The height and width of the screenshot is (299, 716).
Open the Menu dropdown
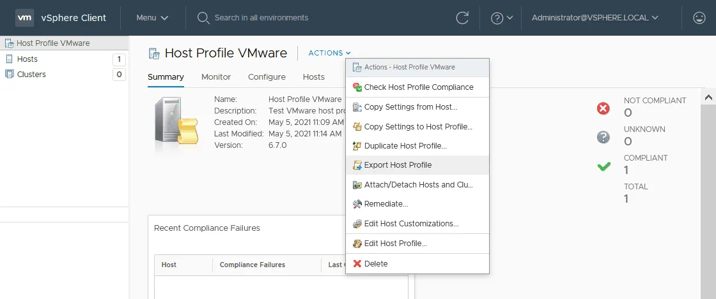click(152, 18)
